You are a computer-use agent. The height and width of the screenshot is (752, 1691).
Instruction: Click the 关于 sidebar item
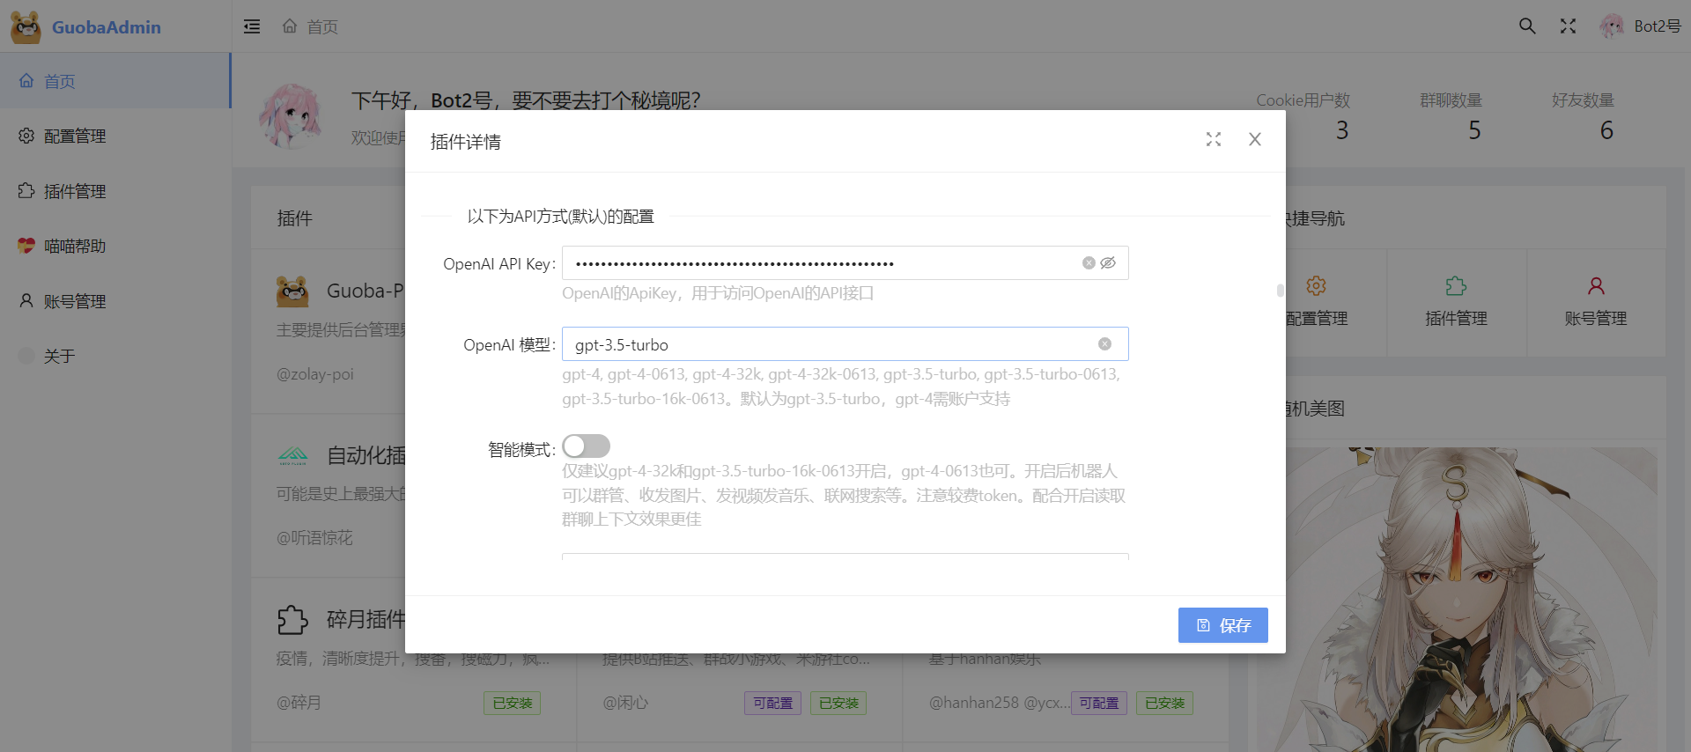tap(59, 357)
